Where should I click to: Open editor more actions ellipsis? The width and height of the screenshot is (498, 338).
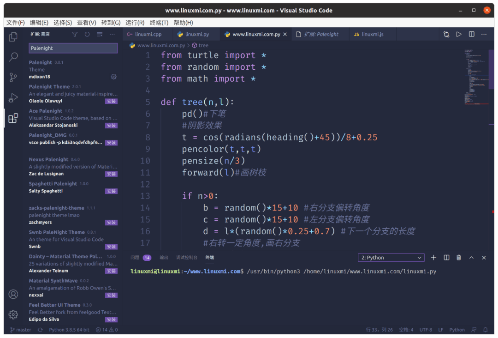point(484,34)
